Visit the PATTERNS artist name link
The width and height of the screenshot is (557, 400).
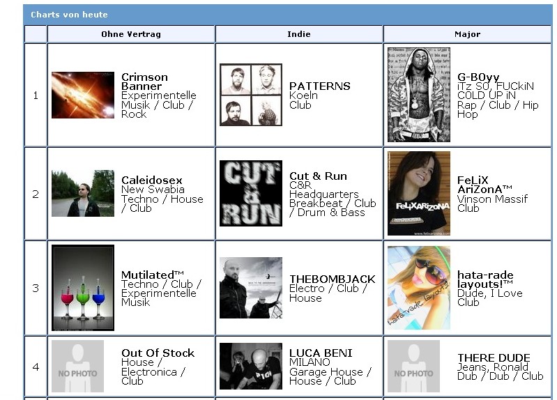319,86
